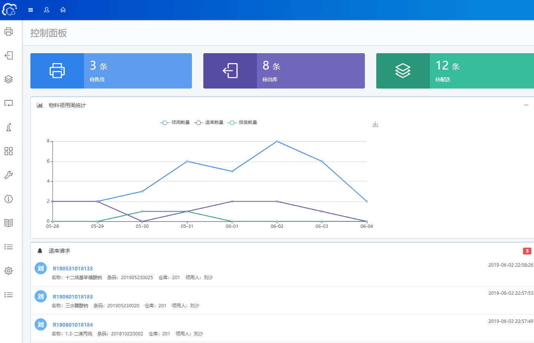Open the 12 条 待配送 card
This screenshot has height=343, width=534.
(x=455, y=71)
